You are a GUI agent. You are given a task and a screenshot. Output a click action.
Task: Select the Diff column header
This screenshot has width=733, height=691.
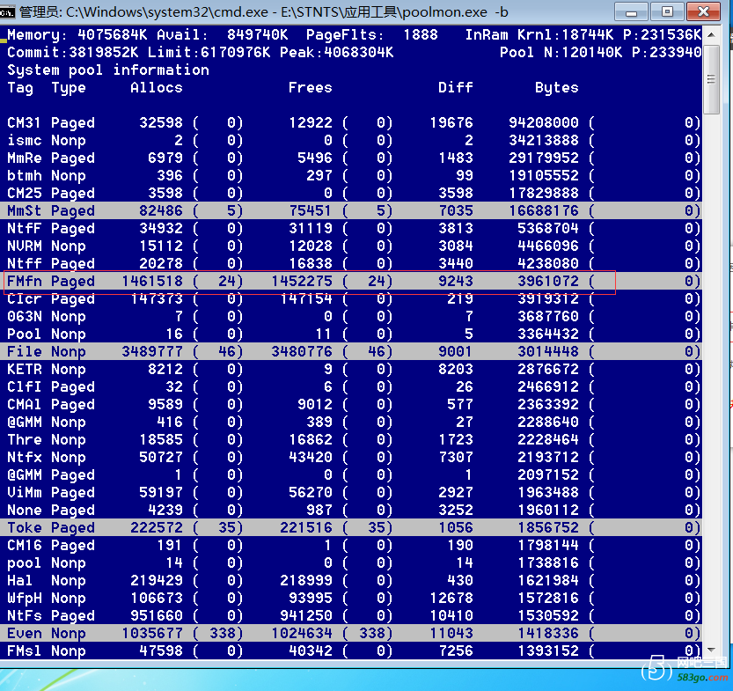tap(456, 88)
